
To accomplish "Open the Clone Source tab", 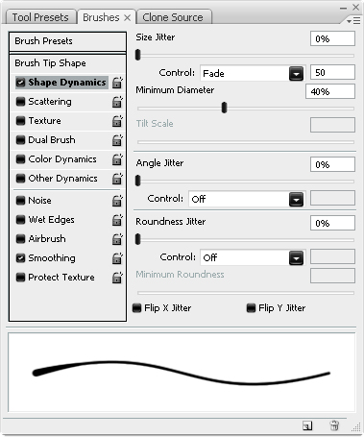I will tap(173, 17).
